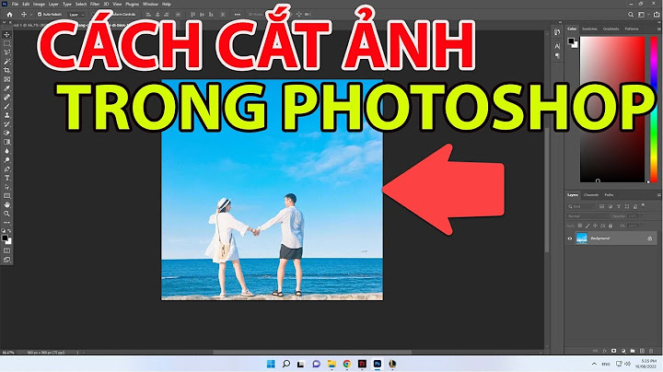
Task: Select the Dodge tool
Action: [6, 160]
